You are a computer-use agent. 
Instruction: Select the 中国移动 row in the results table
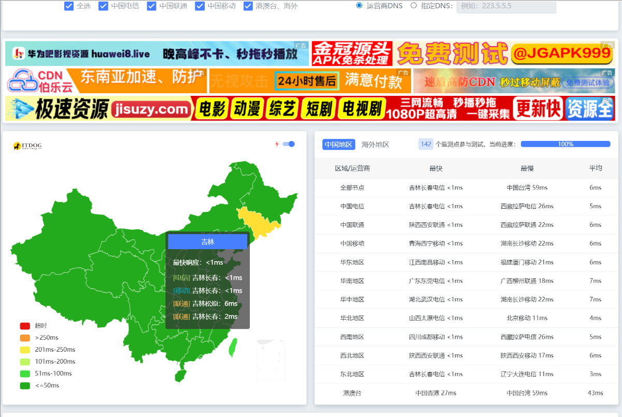466,243
